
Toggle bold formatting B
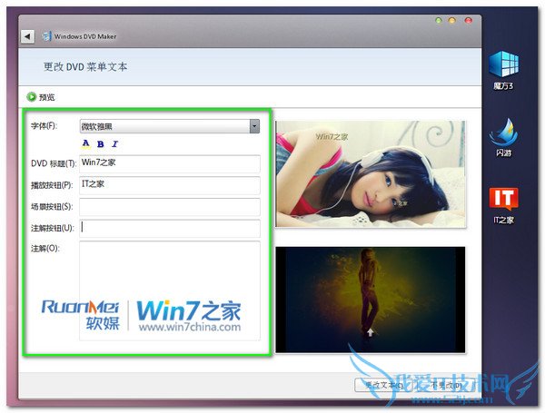[x=101, y=143]
